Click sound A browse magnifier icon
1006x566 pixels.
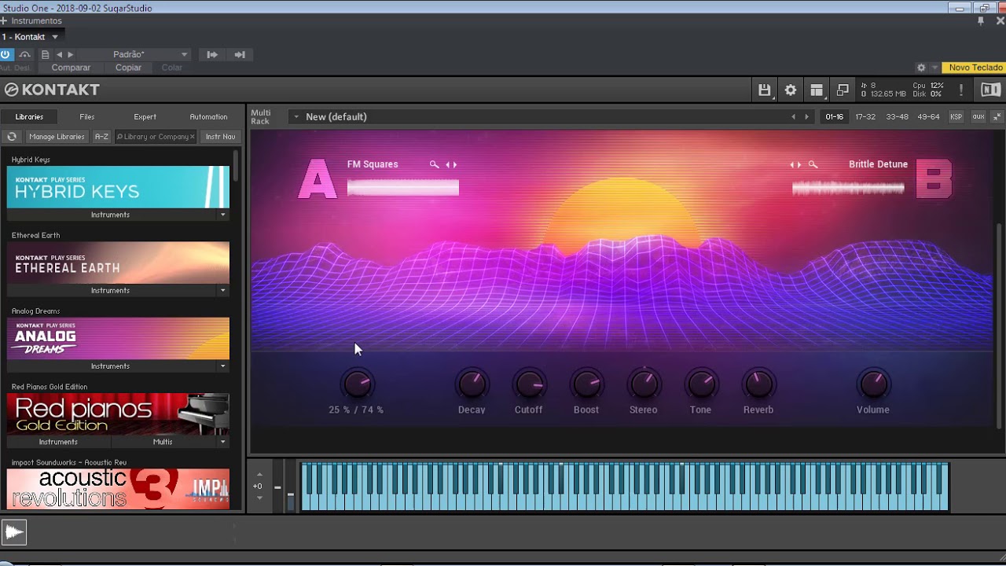[434, 165]
